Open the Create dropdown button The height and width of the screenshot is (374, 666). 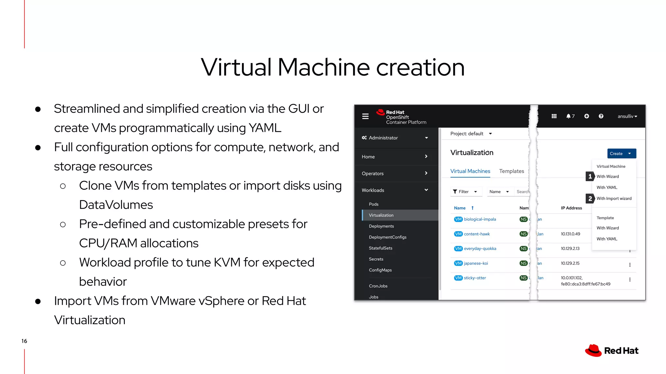click(x=621, y=154)
